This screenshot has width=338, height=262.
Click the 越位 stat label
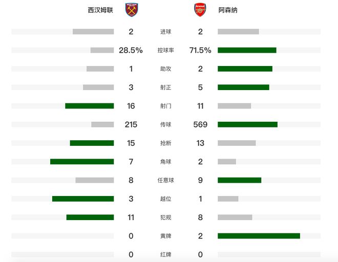click(x=166, y=199)
